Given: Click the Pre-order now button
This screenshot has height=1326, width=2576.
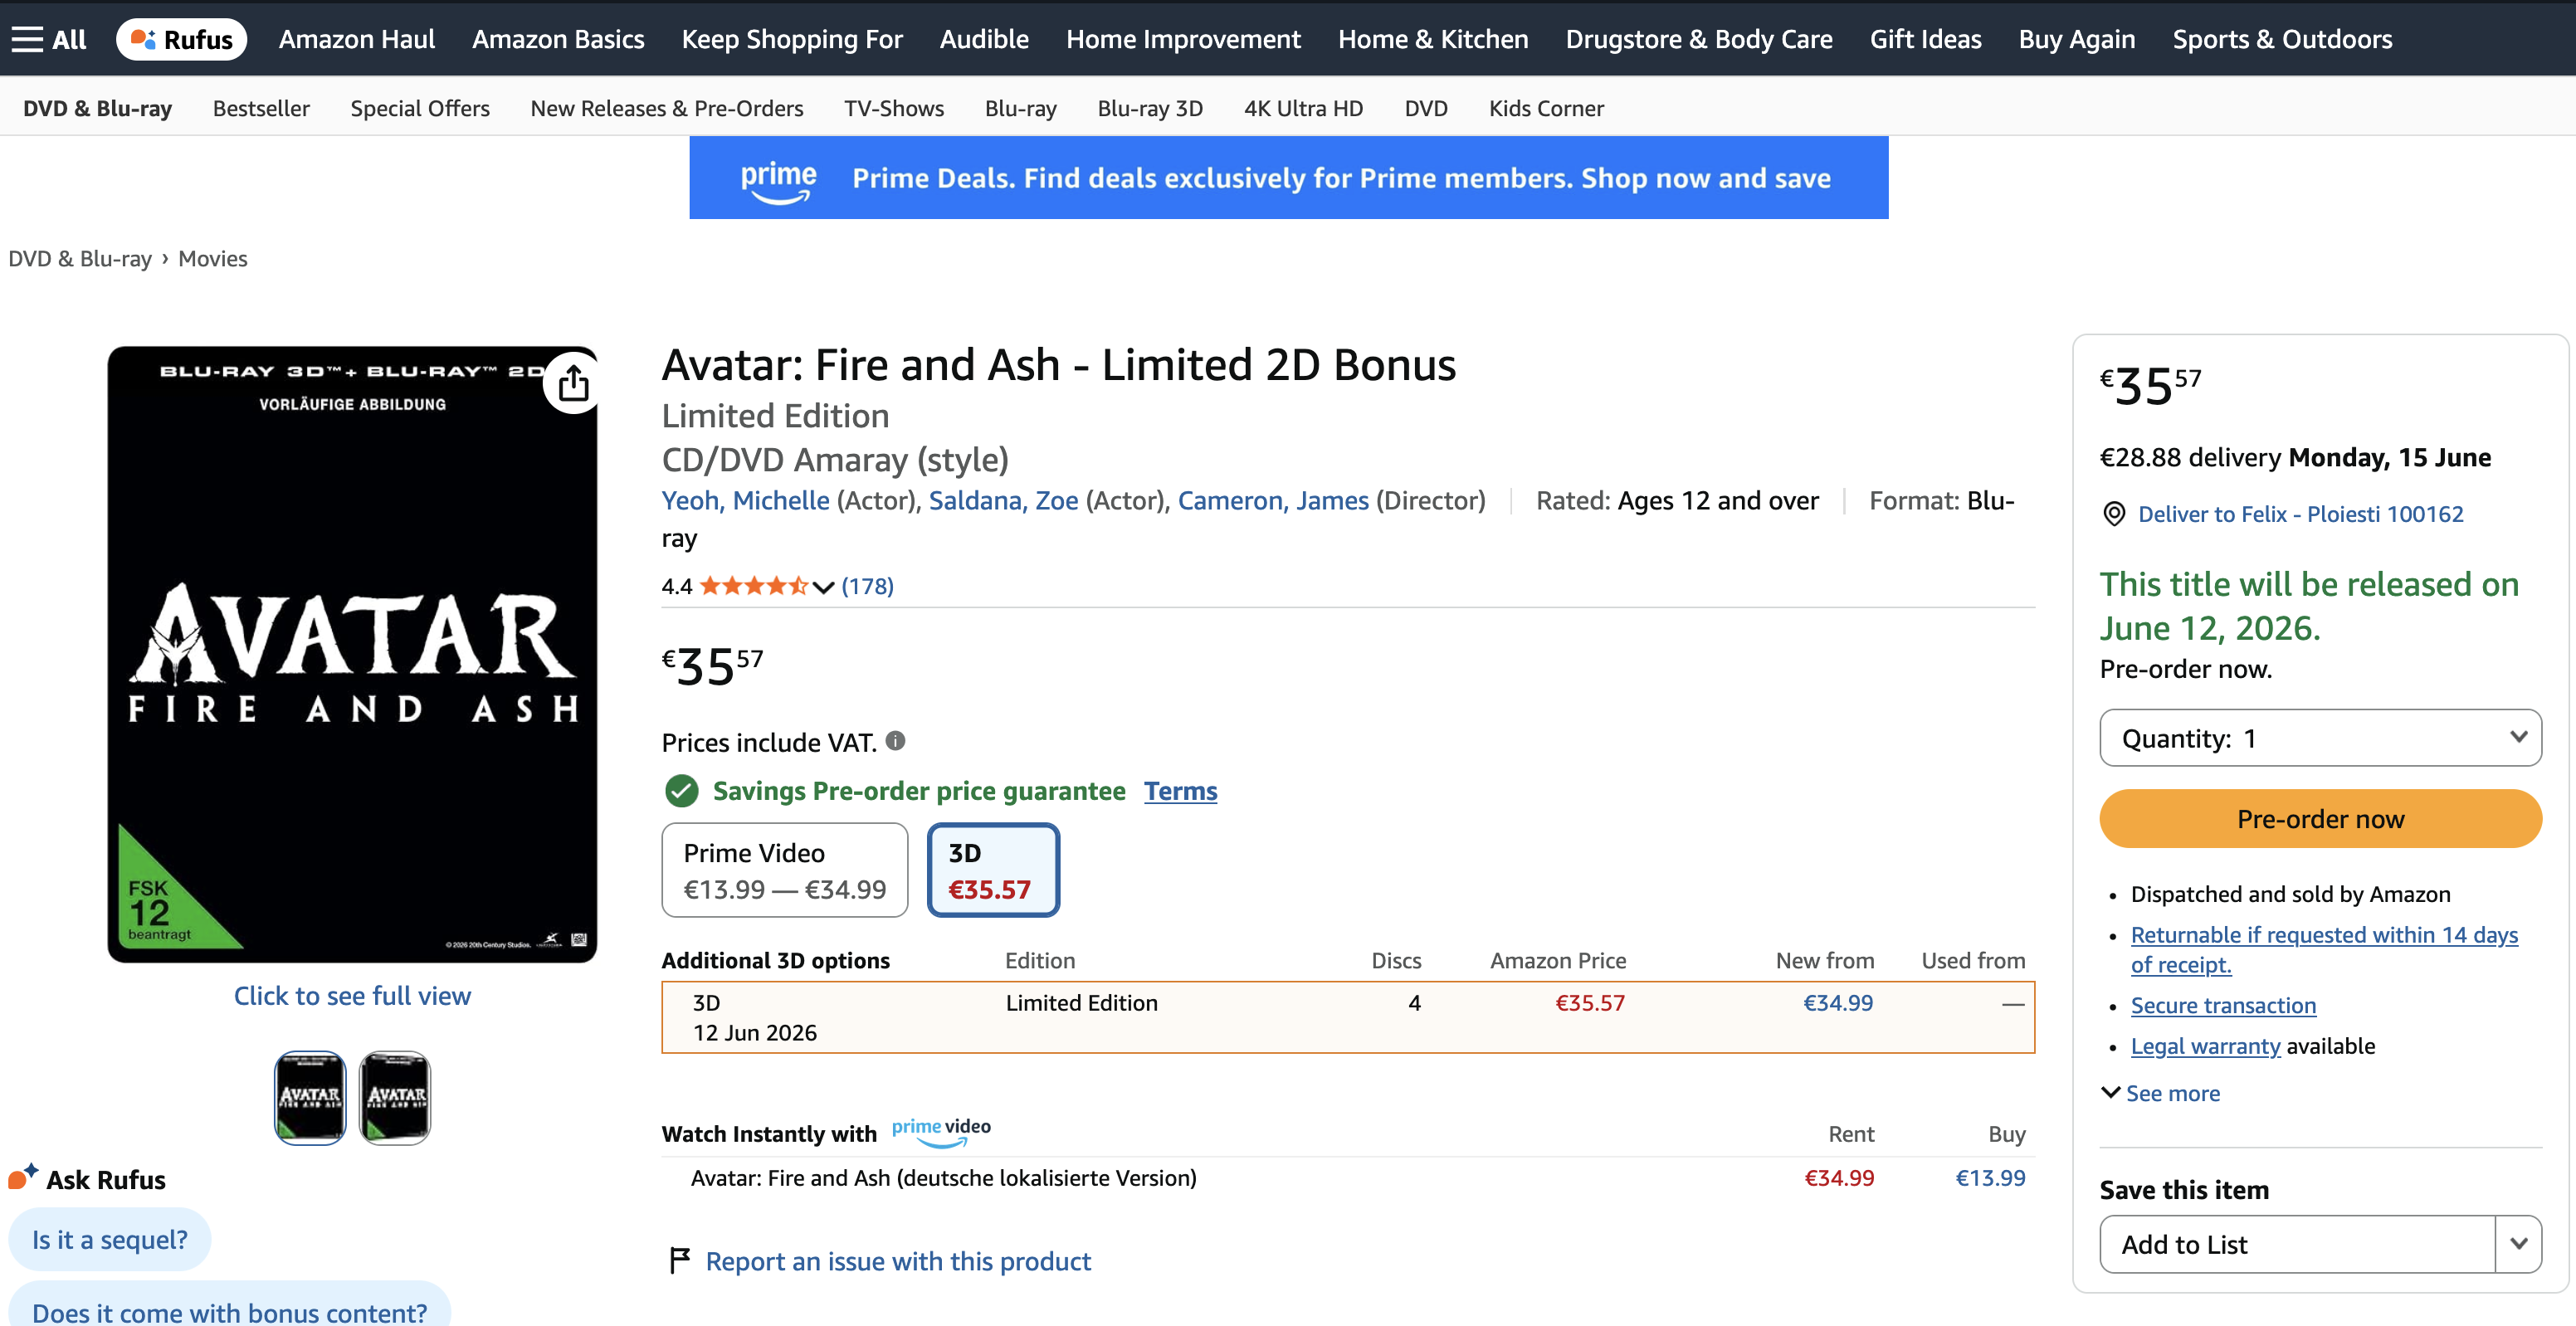Looking at the screenshot, I should pyautogui.click(x=2320, y=819).
